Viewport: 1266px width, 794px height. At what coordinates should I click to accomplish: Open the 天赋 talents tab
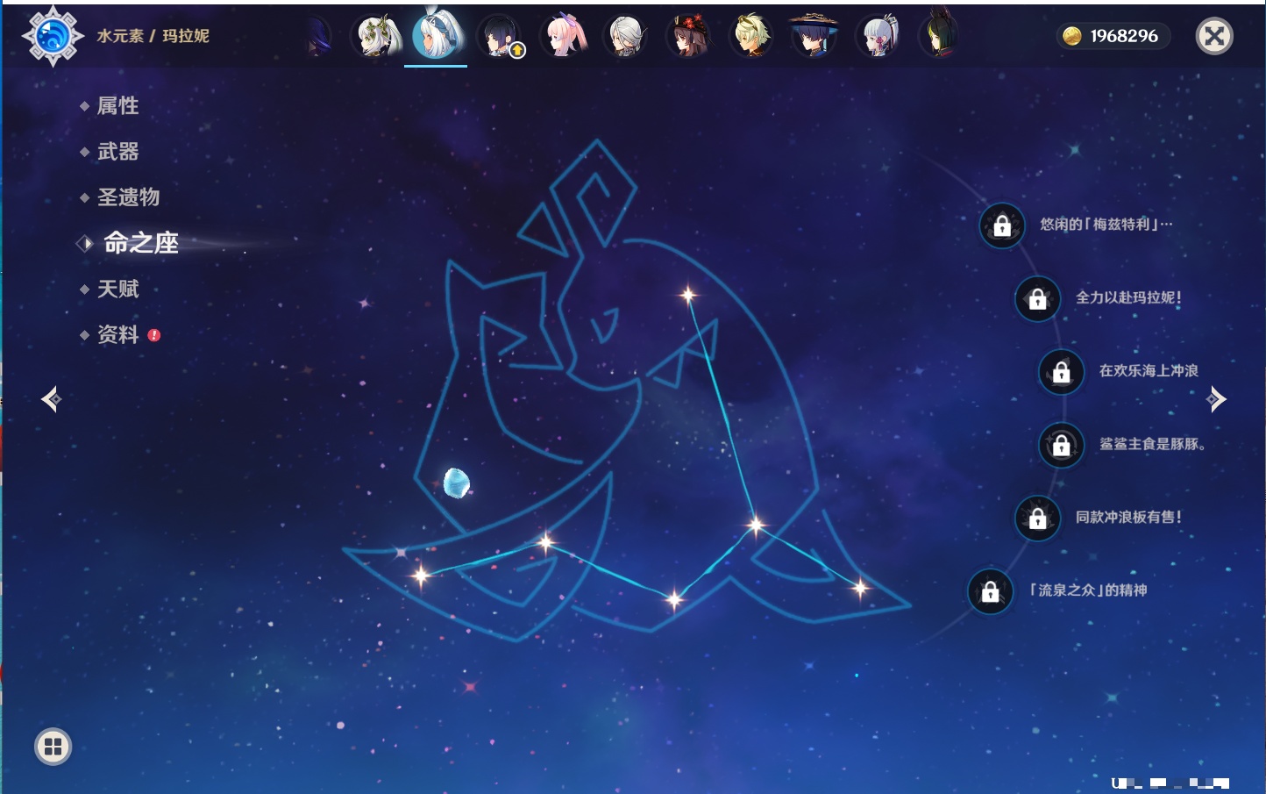117,289
